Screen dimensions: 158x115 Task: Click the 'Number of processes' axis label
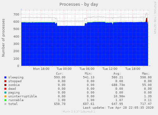(3, 38)
